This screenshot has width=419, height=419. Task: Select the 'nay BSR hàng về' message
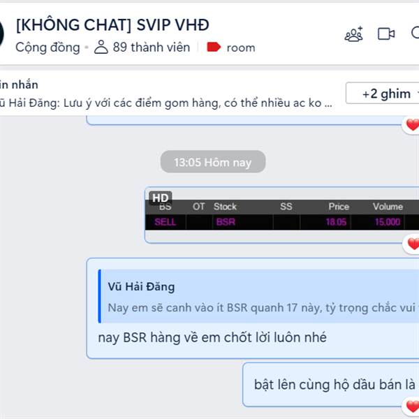pos(212,337)
